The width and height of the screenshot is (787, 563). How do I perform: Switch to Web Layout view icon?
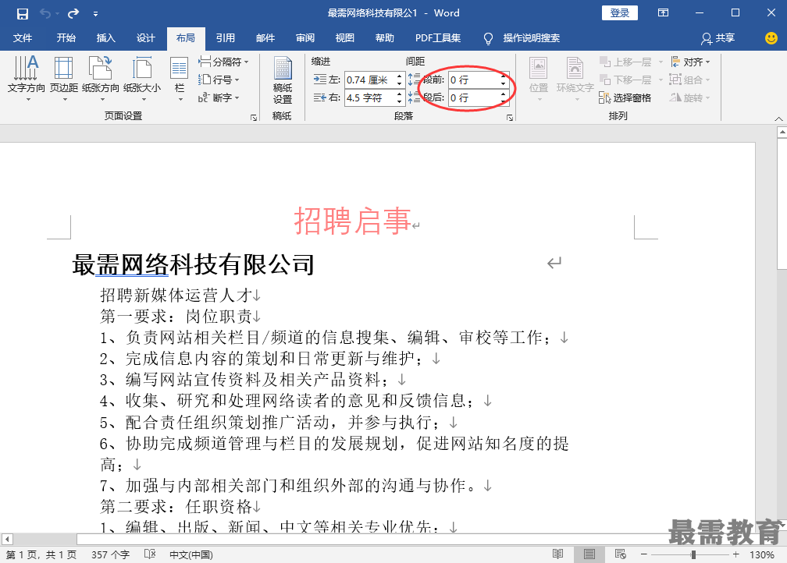point(621,554)
